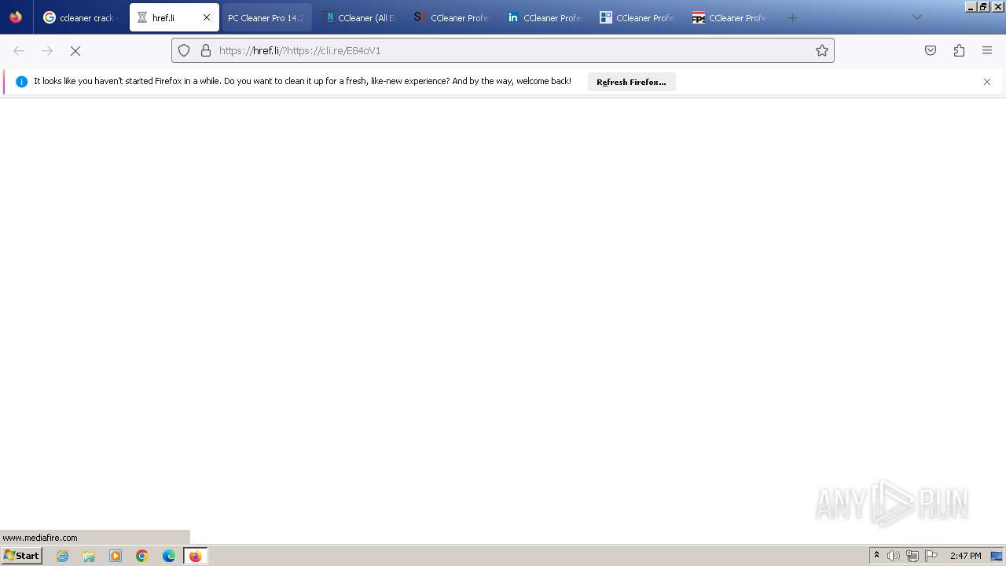Open the tracking protection shield
This screenshot has width=1006, height=566.
[184, 50]
